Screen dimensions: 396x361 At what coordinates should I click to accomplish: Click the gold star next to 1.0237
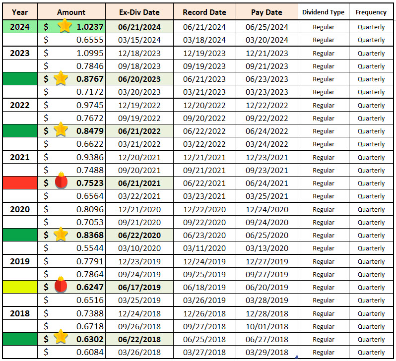pyautogui.click(x=65, y=27)
